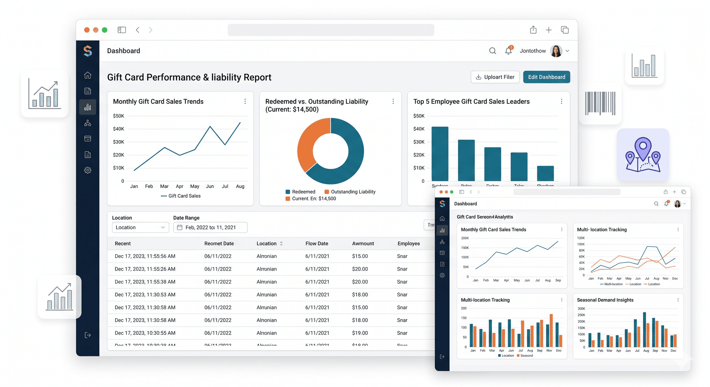The height and width of the screenshot is (387, 710).
Task: Click logout icon in small window sidebar
Action: click(x=442, y=357)
